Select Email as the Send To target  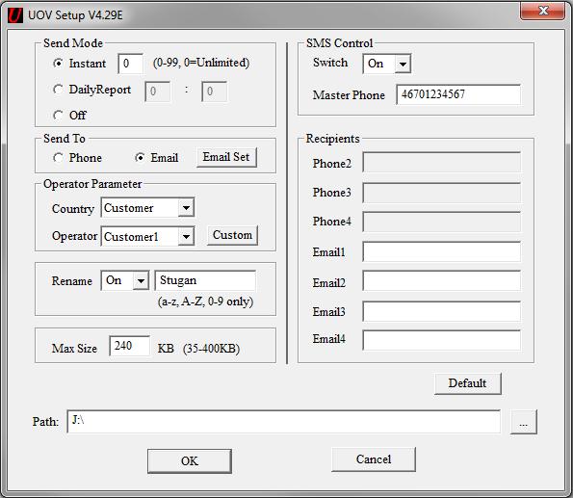pyautogui.click(x=140, y=158)
